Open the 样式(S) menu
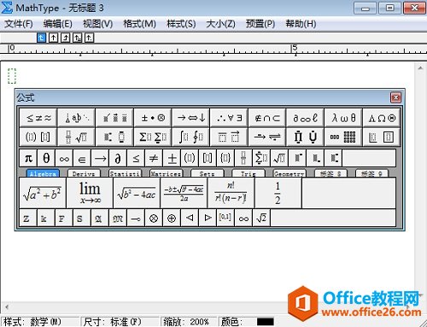This screenshot has height=327, width=427. (x=181, y=24)
